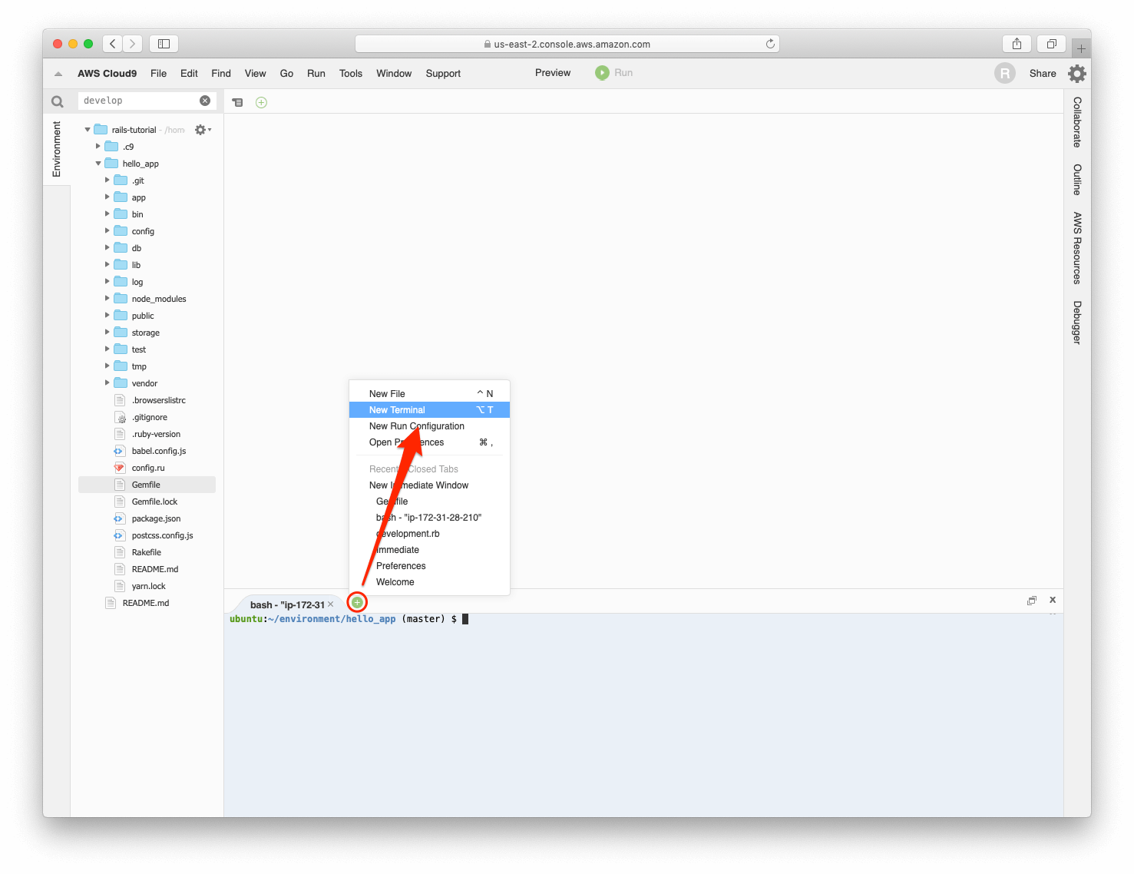Expand the test folder
The image size is (1134, 874).
point(107,349)
